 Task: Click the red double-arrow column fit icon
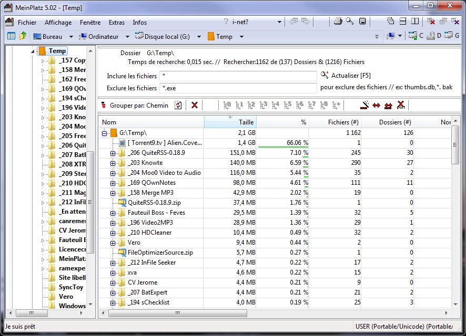[376, 106]
